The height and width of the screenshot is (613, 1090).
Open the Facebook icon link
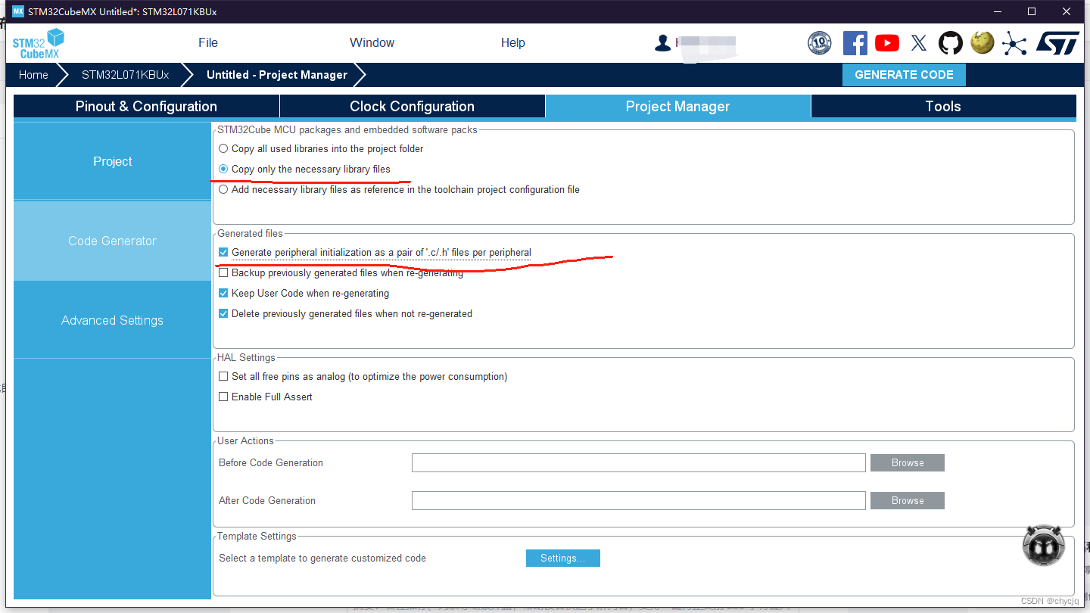tap(855, 43)
